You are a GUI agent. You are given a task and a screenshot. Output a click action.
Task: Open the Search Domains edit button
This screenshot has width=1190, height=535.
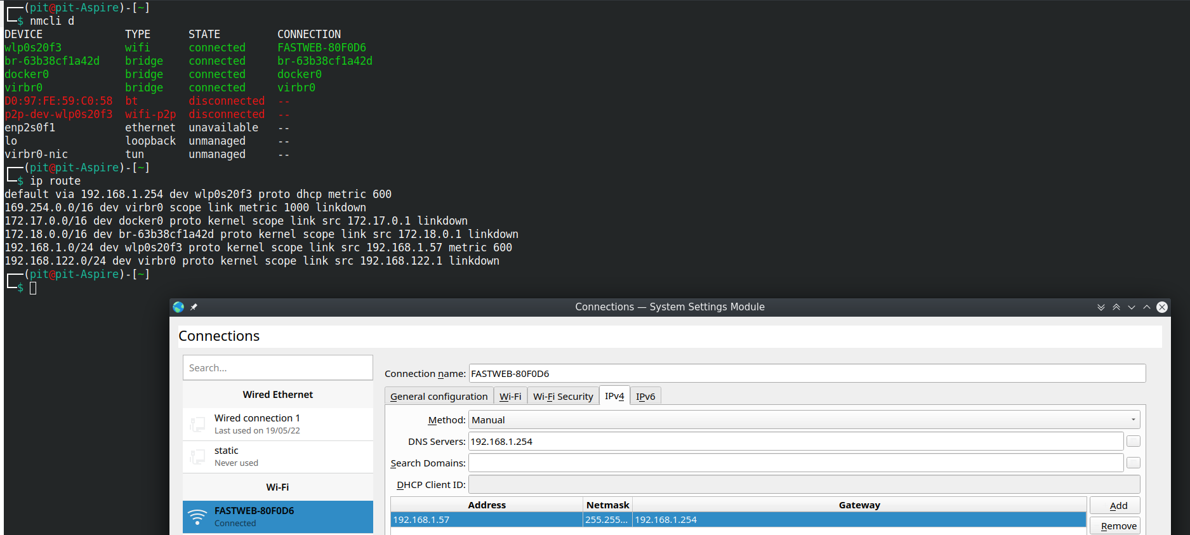coord(1134,463)
